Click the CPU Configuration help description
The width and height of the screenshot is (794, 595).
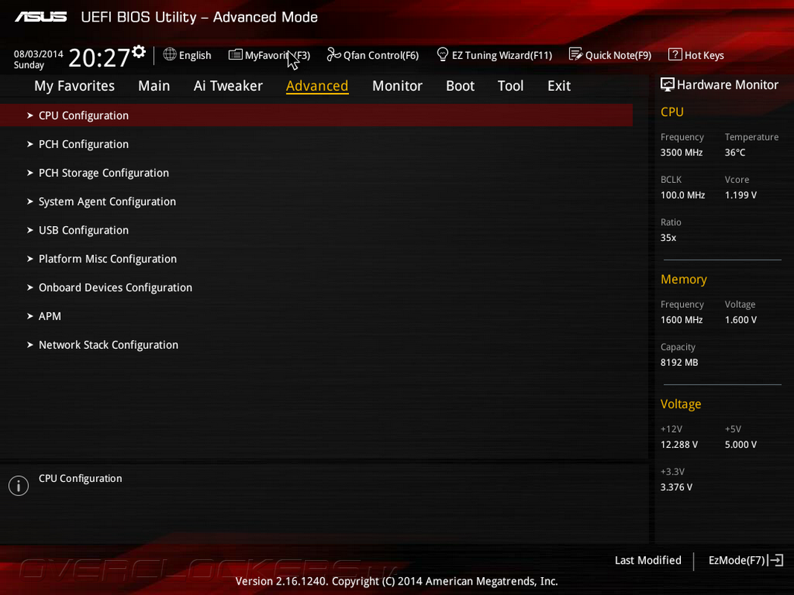click(x=80, y=478)
